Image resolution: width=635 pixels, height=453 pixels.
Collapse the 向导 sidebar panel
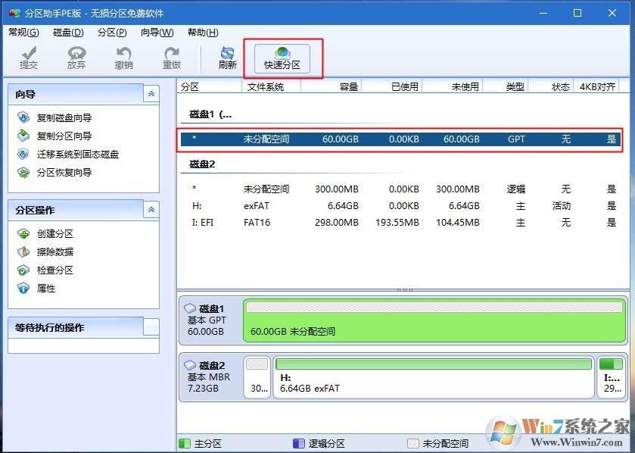tap(151, 94)
